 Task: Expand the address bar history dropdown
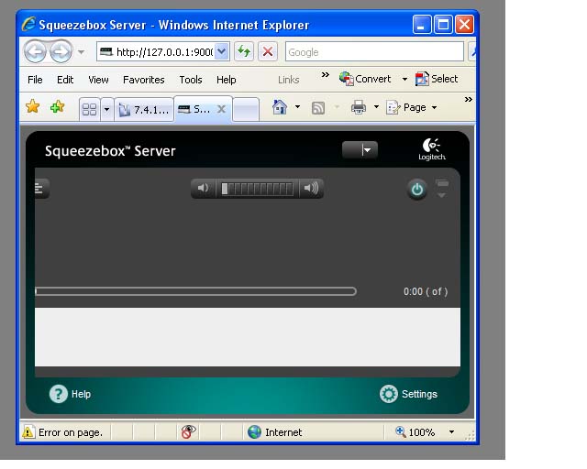[x=222, y=51]
